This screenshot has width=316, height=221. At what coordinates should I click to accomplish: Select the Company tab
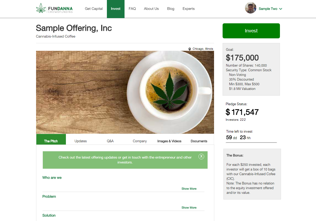pos(140,141)
